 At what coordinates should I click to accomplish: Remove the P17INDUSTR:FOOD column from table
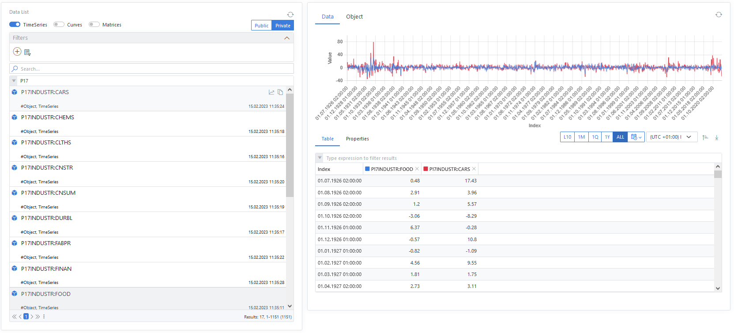pos(417,169)
